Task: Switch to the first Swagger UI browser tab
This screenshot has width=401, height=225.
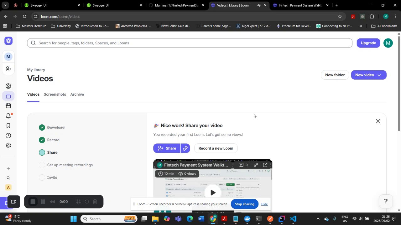Action: coord(52,5)
